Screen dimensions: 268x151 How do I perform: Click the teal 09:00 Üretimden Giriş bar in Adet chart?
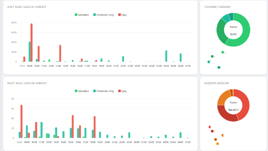[x=29, y=52]
